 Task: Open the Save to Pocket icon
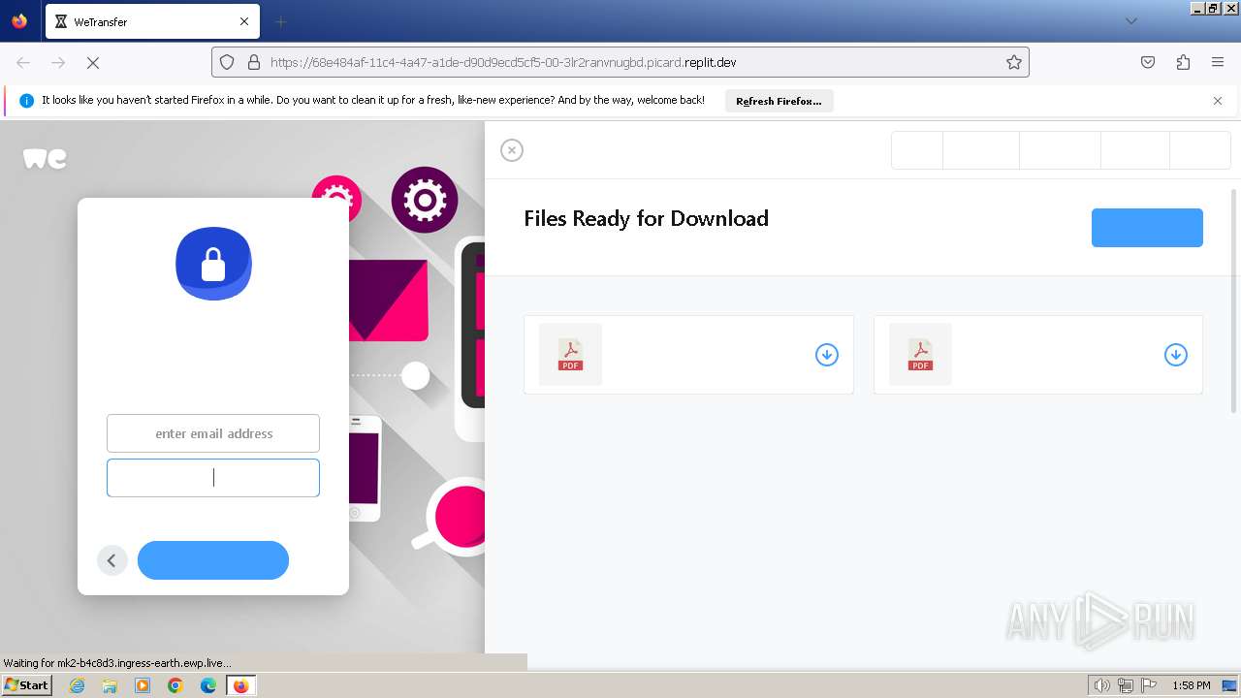point(1148,62)
